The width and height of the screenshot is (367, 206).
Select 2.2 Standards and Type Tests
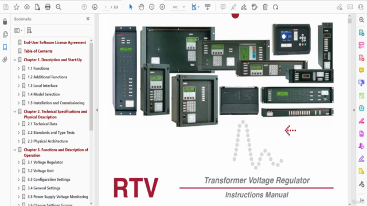coord(51,133)
